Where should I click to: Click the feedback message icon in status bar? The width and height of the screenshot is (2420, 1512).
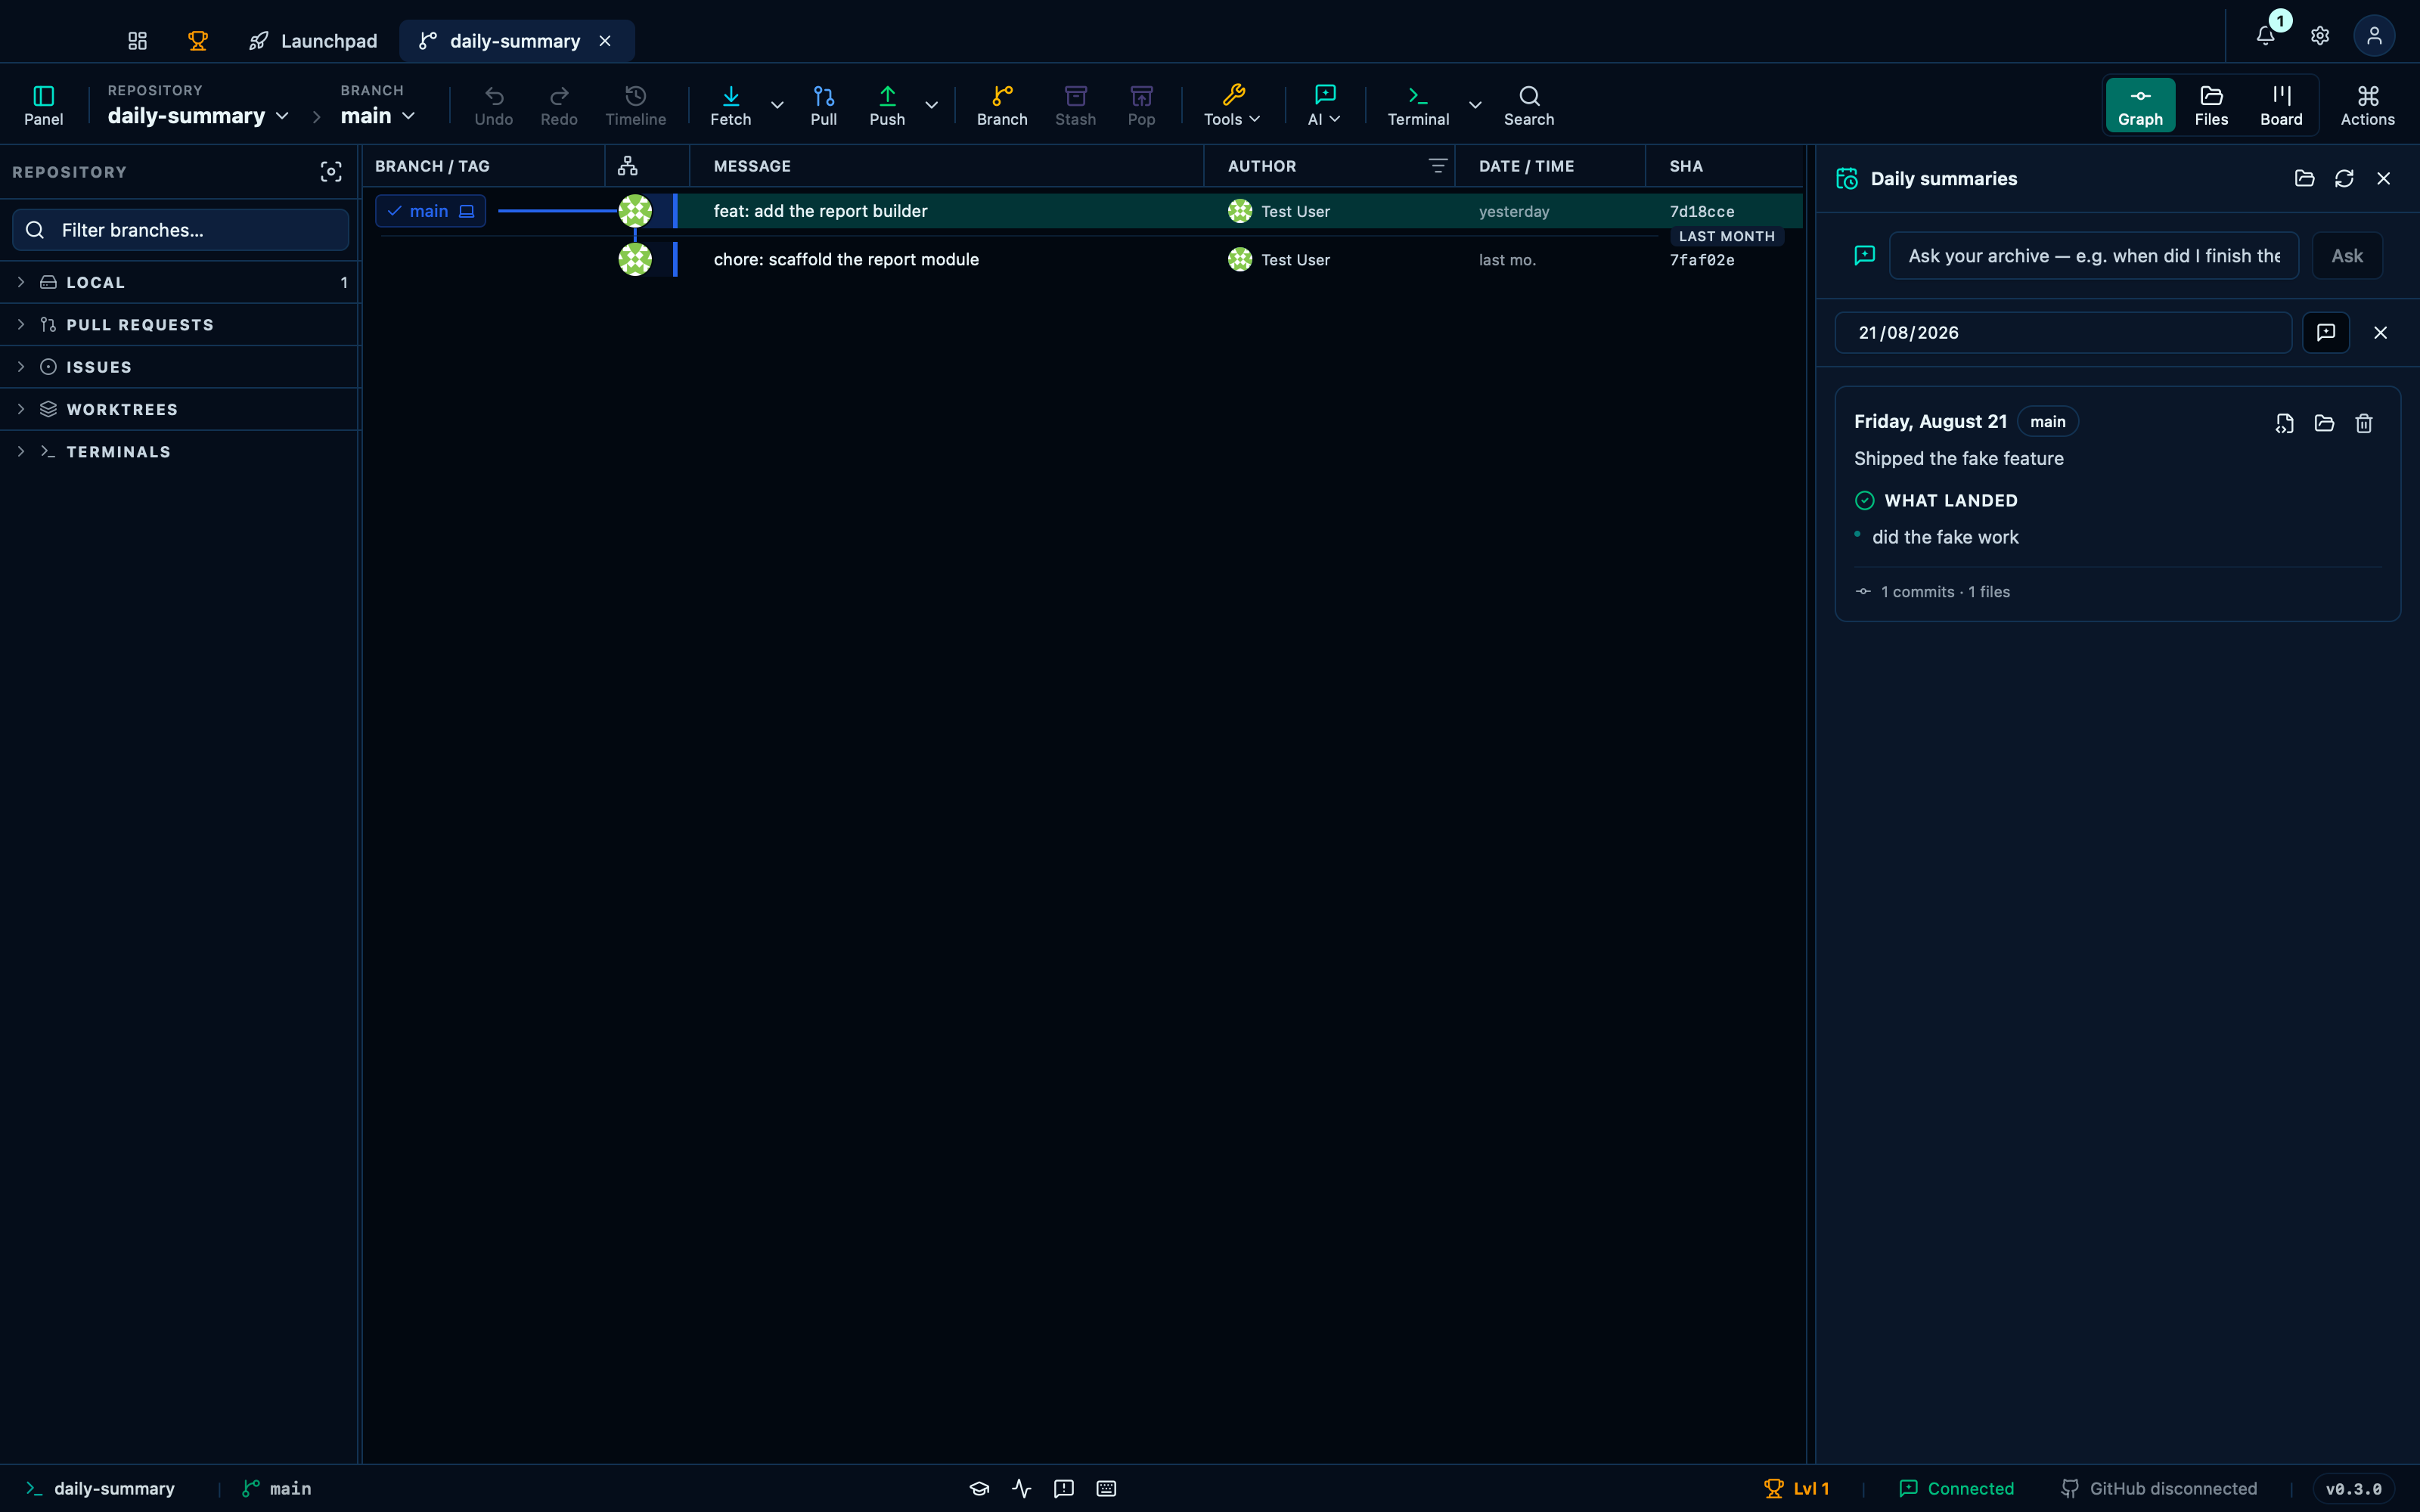point(1064,1489)
